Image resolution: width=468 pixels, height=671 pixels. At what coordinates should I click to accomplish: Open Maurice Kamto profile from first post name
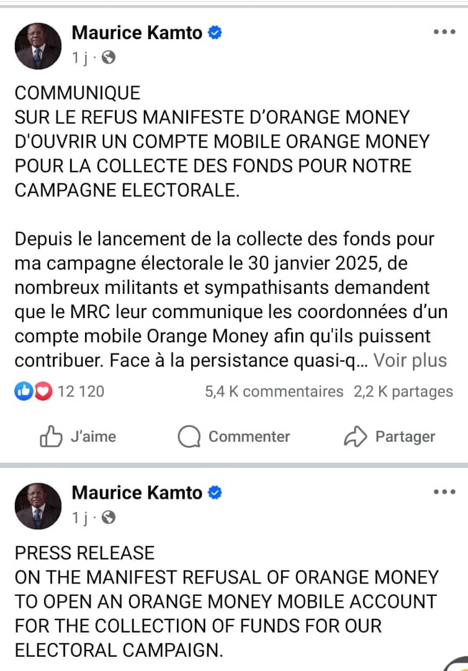click(x=137, y=33)
